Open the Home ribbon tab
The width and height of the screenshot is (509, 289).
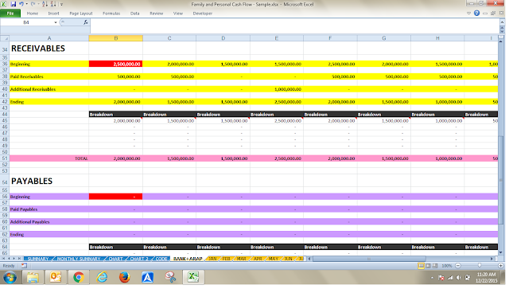pyautogui.click(x=33, y=14)
